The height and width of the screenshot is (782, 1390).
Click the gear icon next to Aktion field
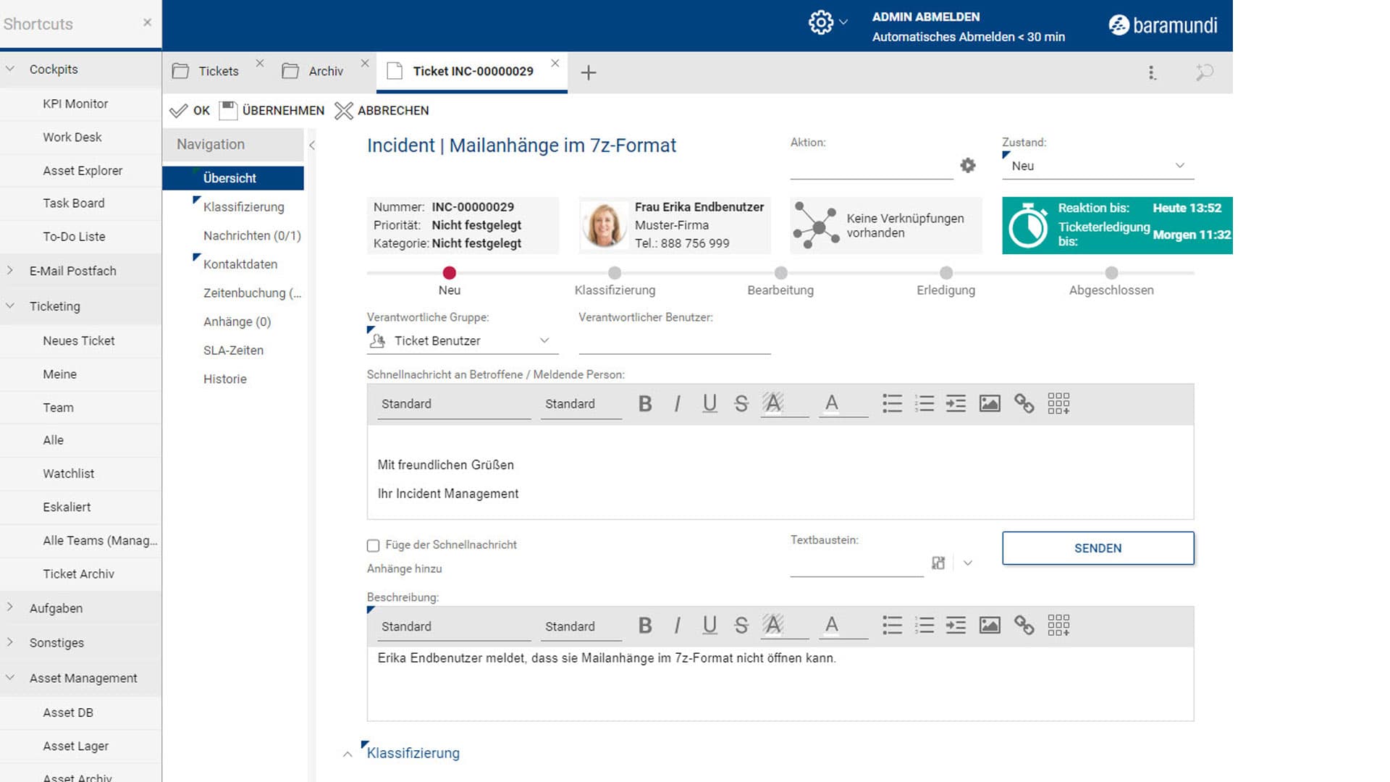[968, 166]
